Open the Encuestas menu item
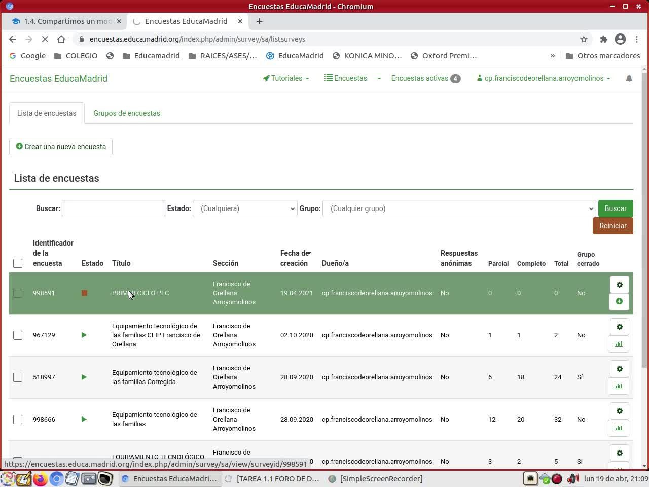Image resolution: width=649 pixels, height=487 pixels. pos(346,78)
